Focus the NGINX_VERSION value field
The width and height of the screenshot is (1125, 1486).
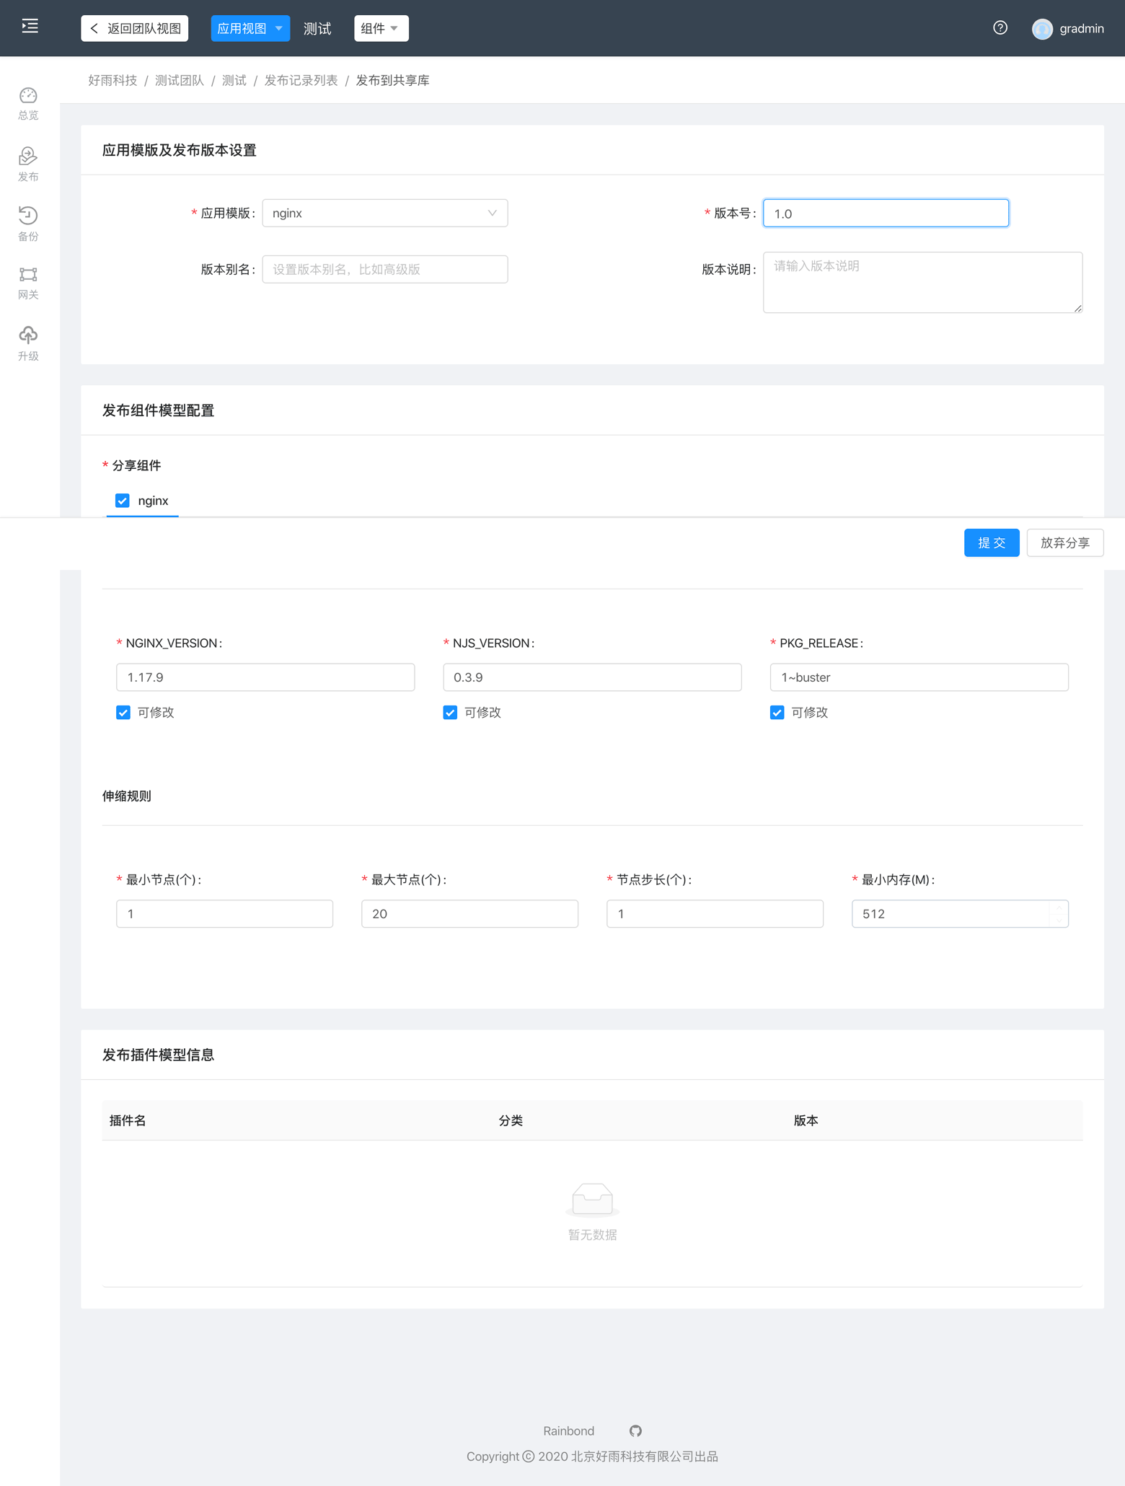(x=265, y=677)
